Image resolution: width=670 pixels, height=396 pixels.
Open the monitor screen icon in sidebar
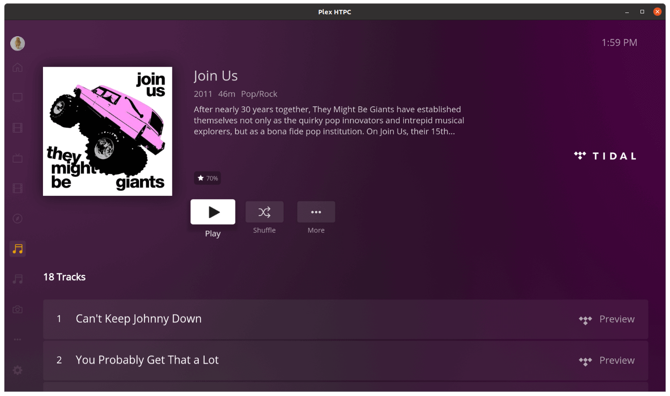pyautogui.click(x=17, y=97)
